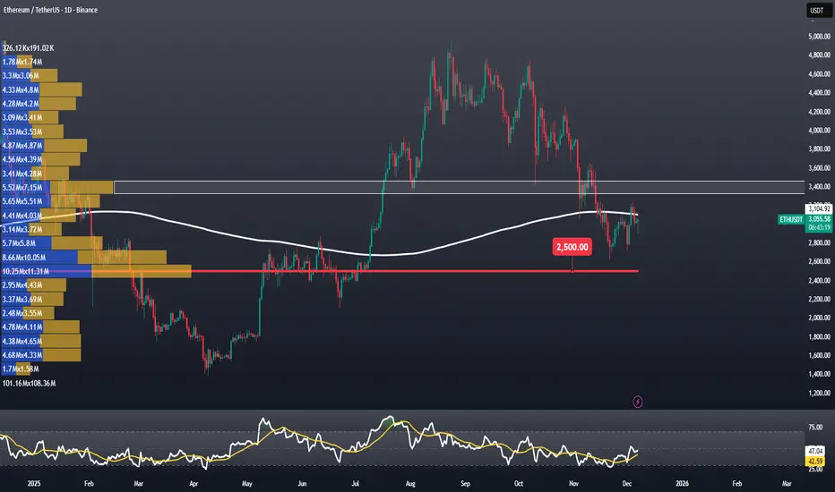The width and height of the screenshot is (835, 492).
Task: Click volume profile row 4.87Mx4.87M
Action: (x=44, y=145)
